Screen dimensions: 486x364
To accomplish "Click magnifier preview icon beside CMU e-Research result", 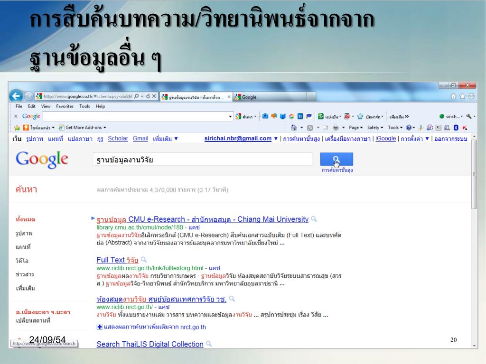I will point(314,219).
